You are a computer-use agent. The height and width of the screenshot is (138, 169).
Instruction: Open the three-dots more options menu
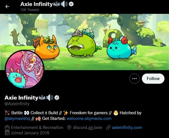pyautogui.click(x=135, y=79)
